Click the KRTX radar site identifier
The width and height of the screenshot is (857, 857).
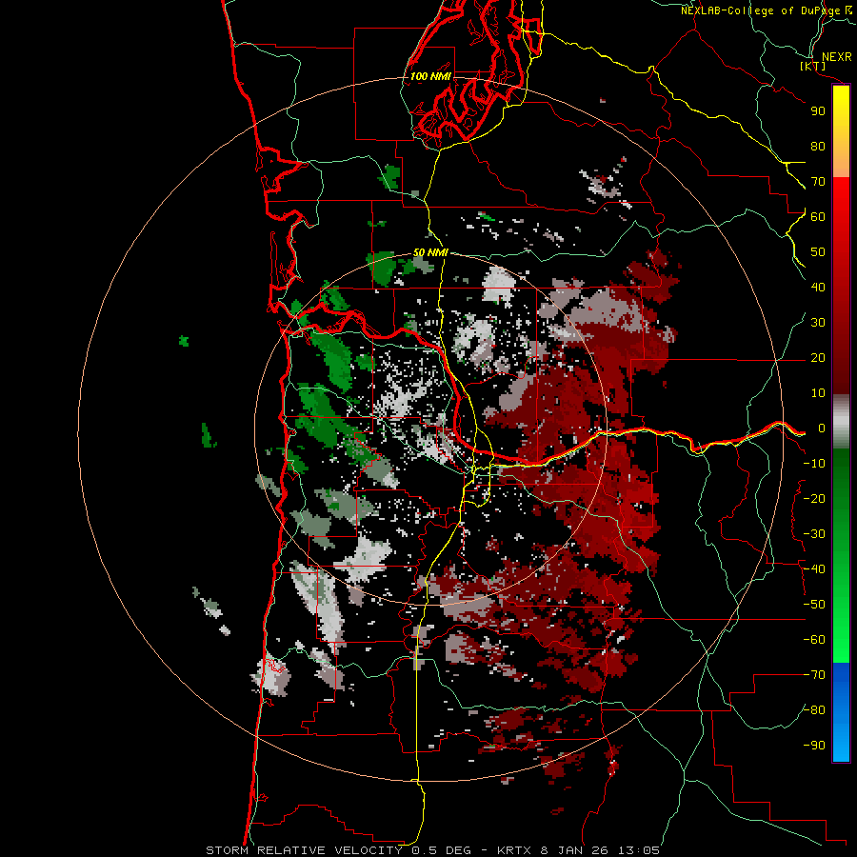514,850
